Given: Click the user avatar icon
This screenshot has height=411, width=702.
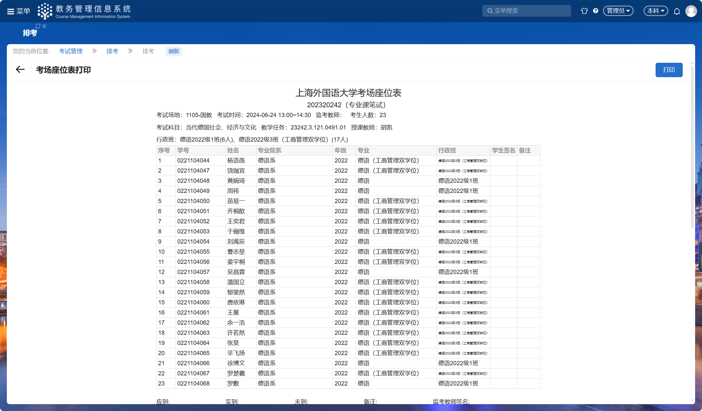Looking at the screenshot, I should [x=691, y=11].
